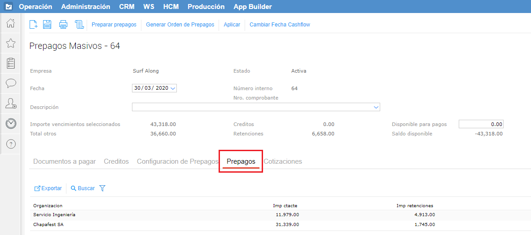Click the add user icon in sidebar

pyautogui.click(x=11, y=104)
